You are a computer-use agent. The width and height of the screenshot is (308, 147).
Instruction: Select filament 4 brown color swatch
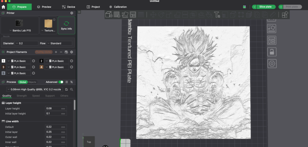(x=42, y=67)
